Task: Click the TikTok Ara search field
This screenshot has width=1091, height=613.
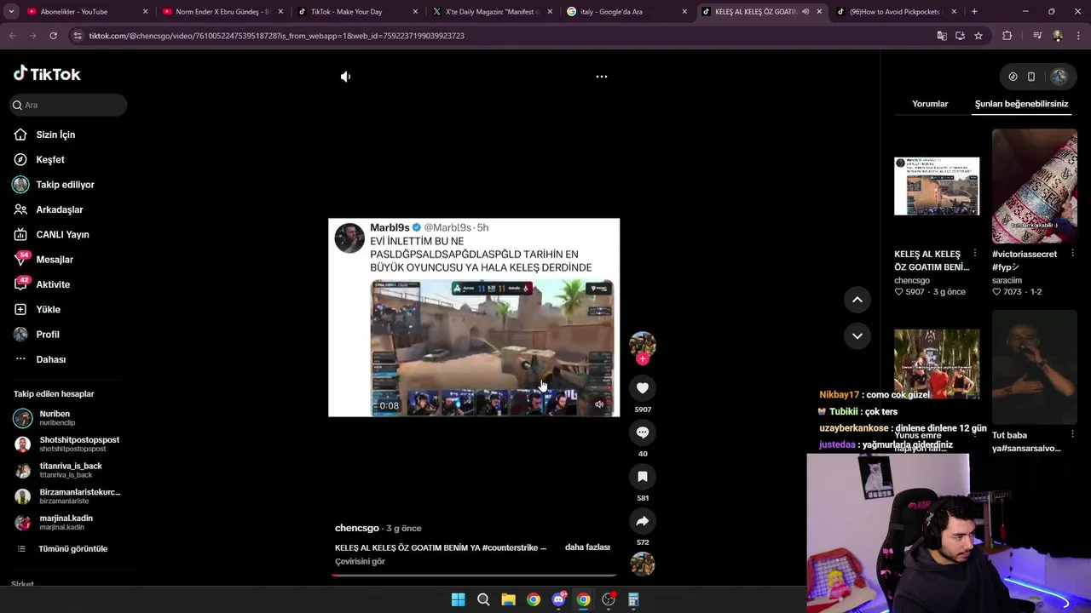Action: point(68,105)
